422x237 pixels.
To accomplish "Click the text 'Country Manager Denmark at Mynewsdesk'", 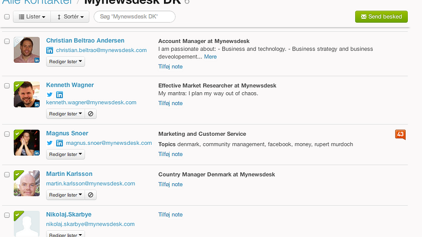I will click(x=217, y=174).
